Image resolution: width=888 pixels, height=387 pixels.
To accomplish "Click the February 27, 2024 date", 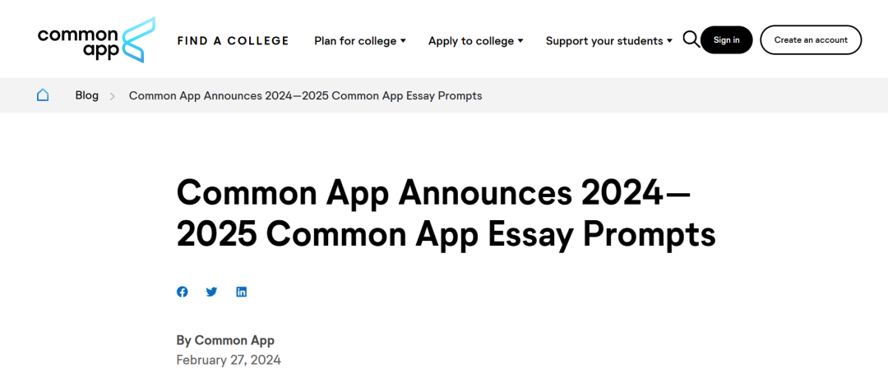I will pyautogui.click(x=229, y=360).
